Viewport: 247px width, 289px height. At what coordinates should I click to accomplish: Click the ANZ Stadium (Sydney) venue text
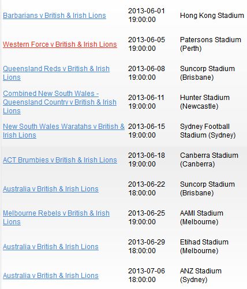click(x=201, y=275)
